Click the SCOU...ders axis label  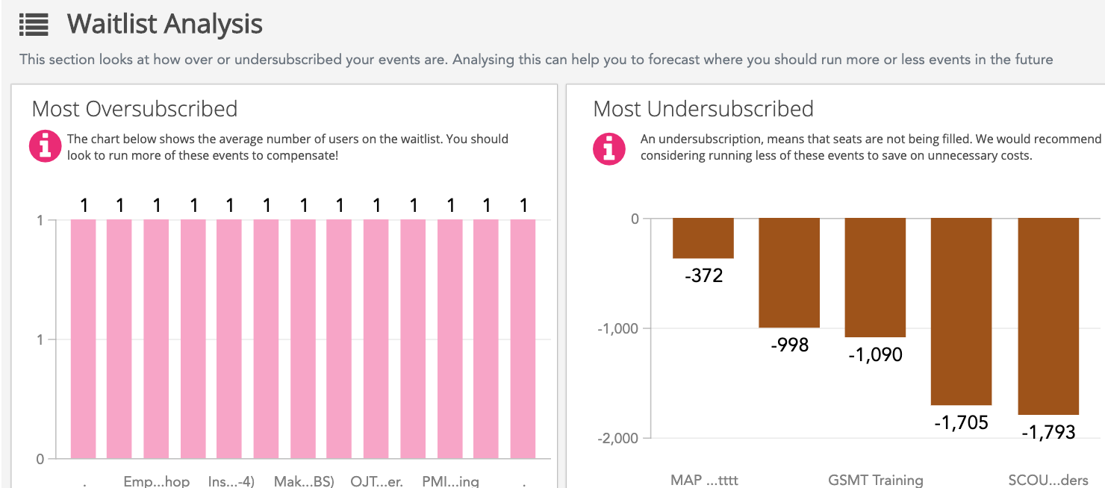point(1048,480)
